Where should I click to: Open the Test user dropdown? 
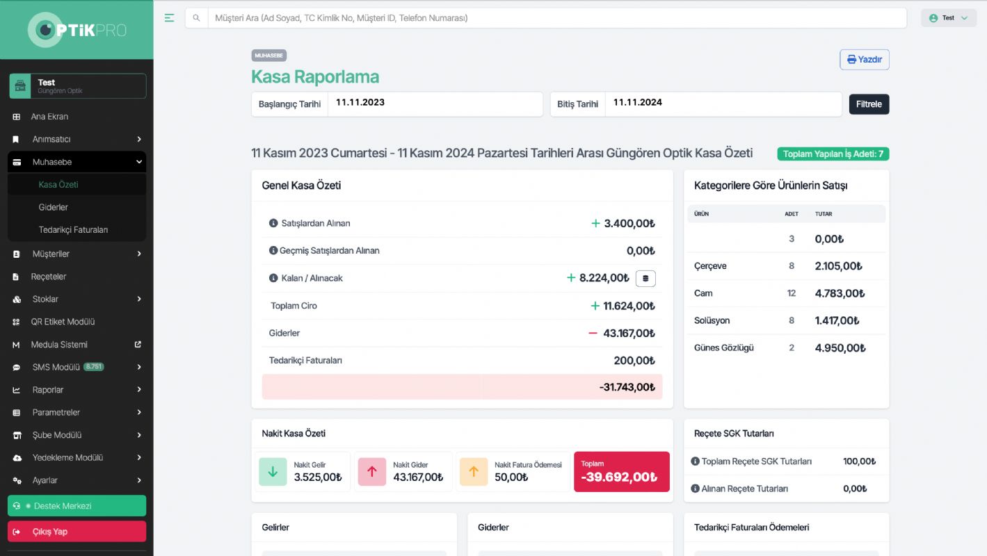[x=949, y=18]
